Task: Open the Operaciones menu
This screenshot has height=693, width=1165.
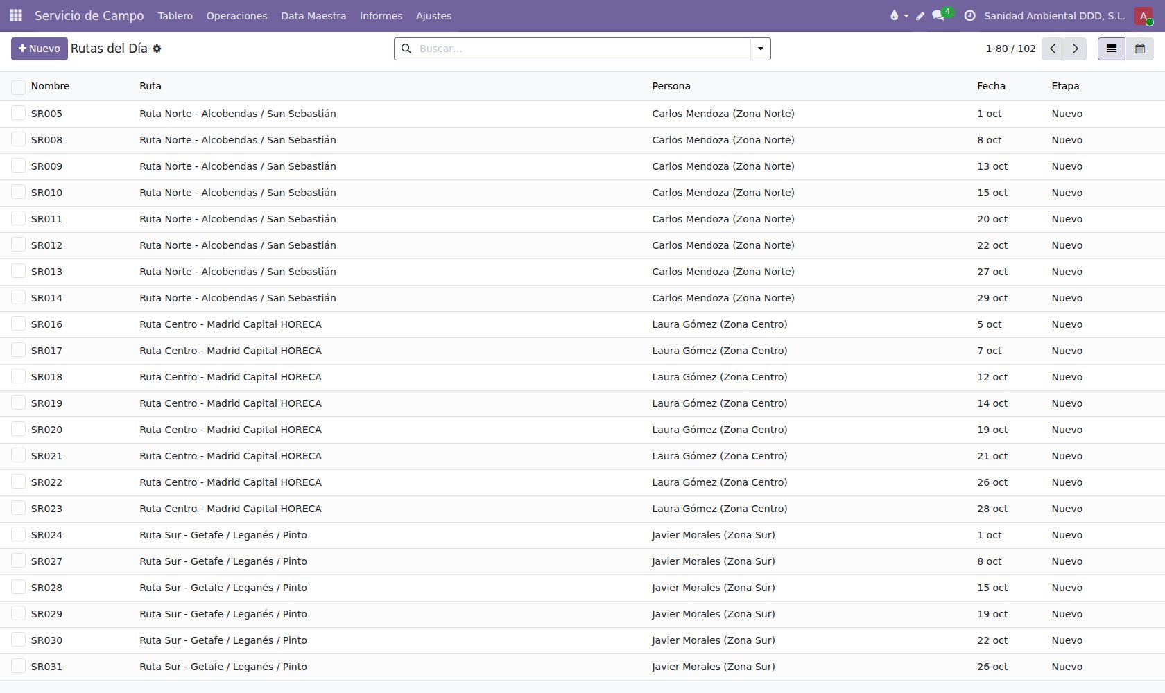Action: [x=236, y=15]
